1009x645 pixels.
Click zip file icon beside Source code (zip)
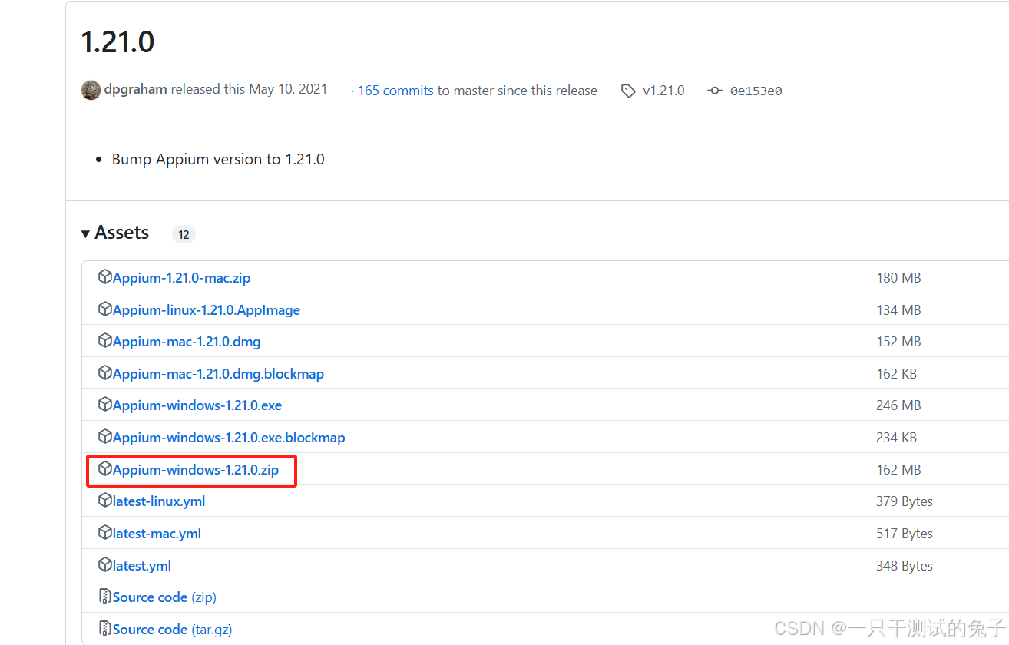(105, 597)
